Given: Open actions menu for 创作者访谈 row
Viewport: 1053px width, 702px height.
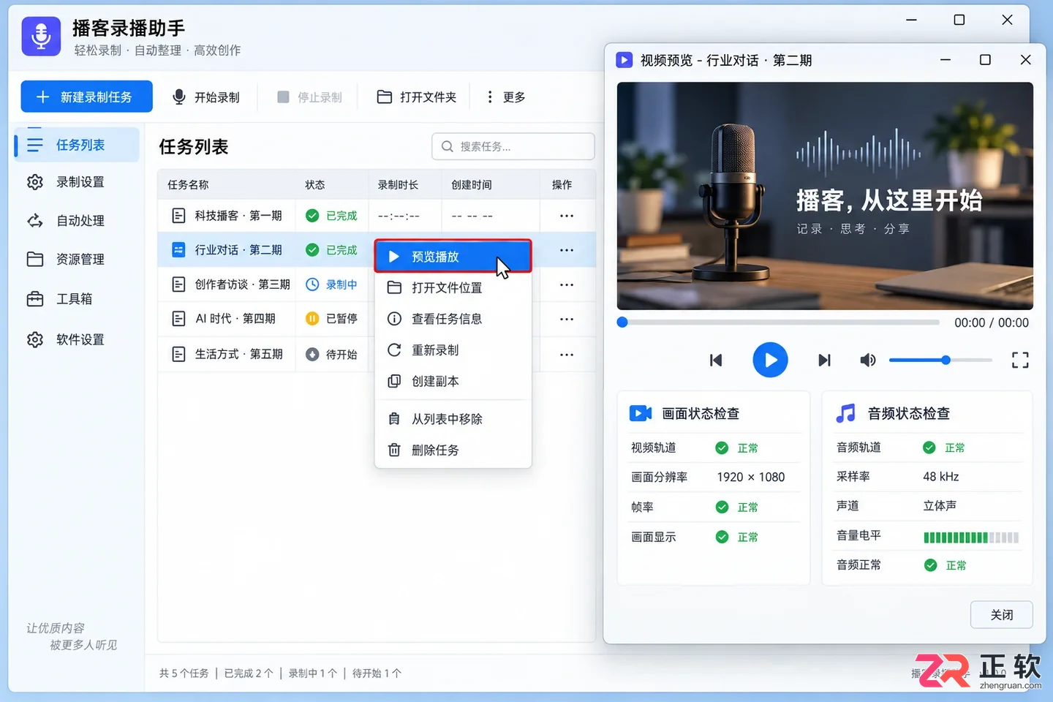Looking at the screenshot, I should 567,284.
